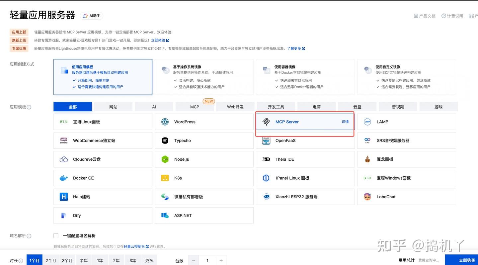Set duration to 半年

84,260
